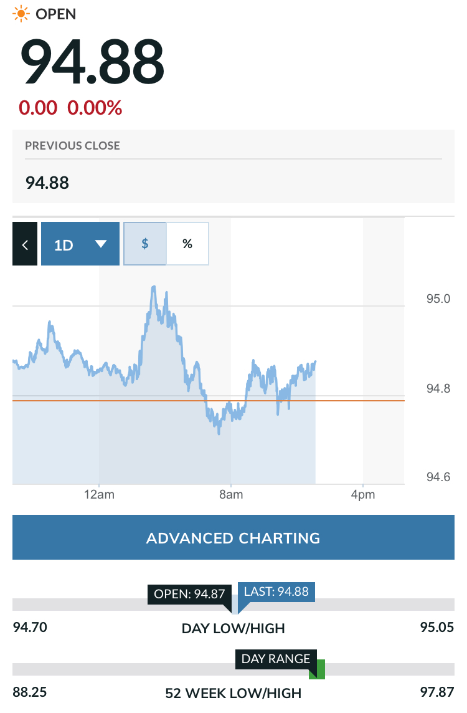Click the 12am label on time axis

pyautogui.click(x=99, y=495)
